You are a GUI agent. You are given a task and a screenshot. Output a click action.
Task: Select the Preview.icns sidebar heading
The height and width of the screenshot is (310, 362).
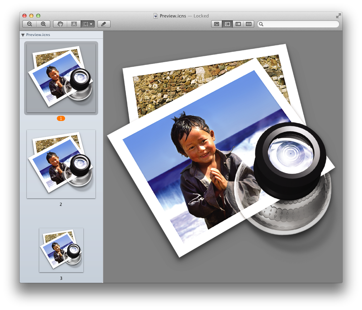pyautogui.click(x=38, y=35)
